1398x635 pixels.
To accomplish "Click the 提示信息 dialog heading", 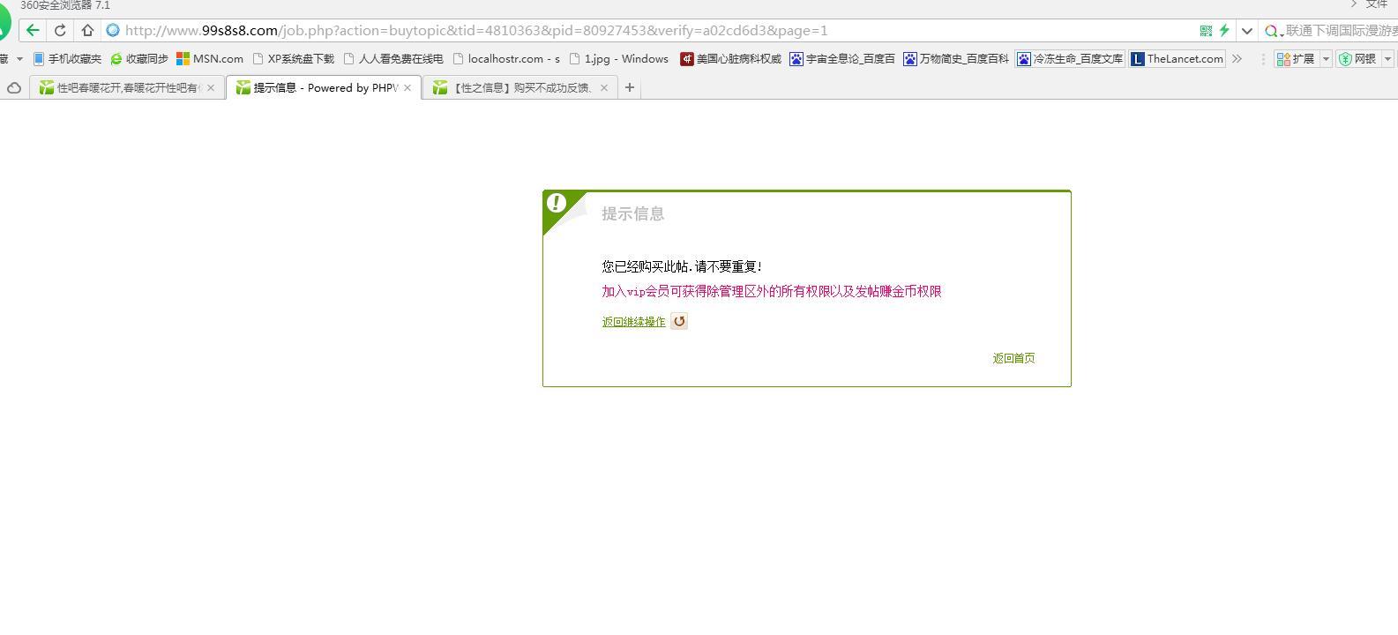I will [633, 213].
